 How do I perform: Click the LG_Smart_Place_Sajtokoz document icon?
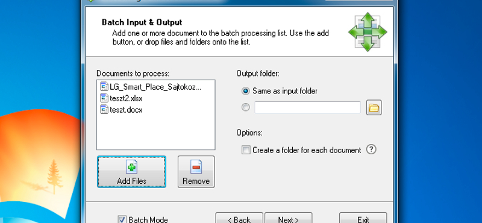click(104, 87)
